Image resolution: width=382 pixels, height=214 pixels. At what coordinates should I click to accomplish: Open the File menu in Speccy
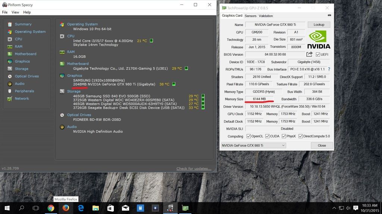coord(4,12)
